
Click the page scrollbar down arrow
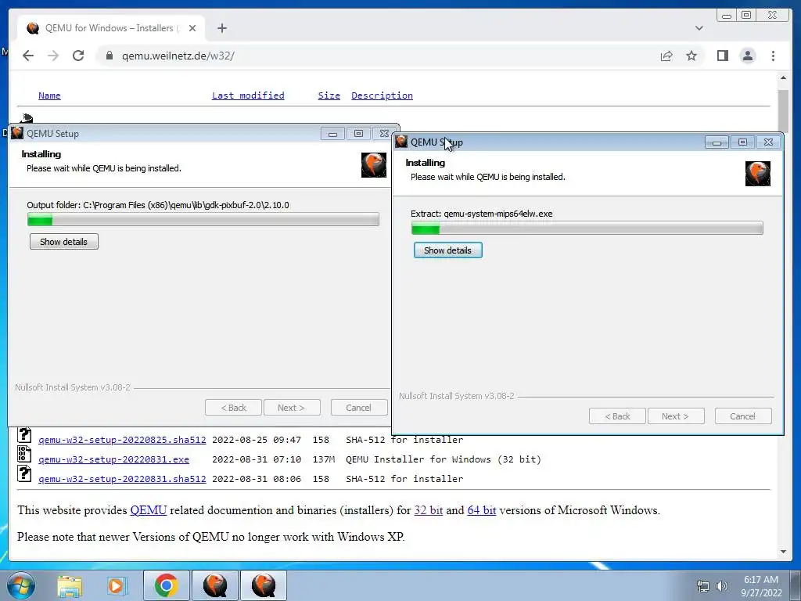point(783,552)
